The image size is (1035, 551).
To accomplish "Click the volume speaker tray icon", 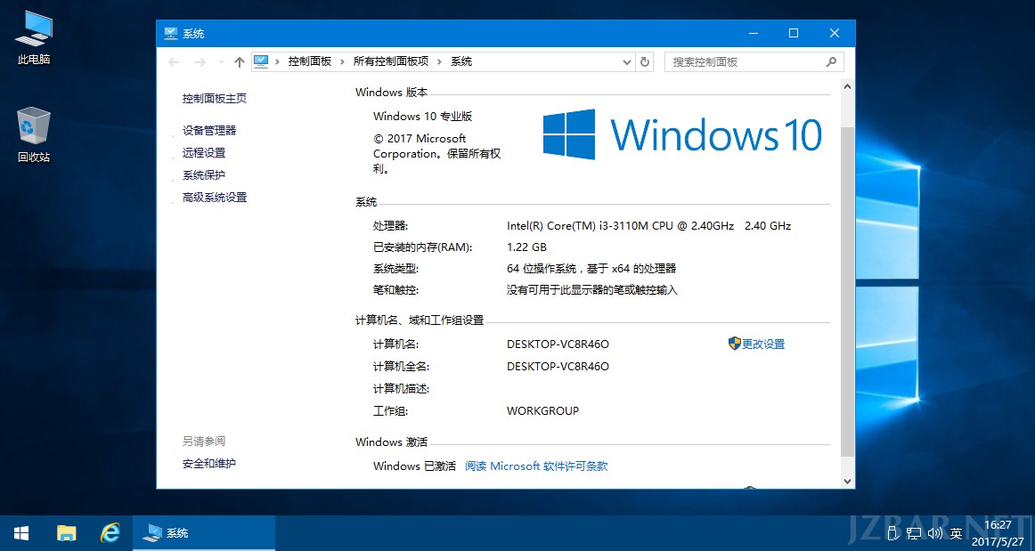I will click(934, 533).
